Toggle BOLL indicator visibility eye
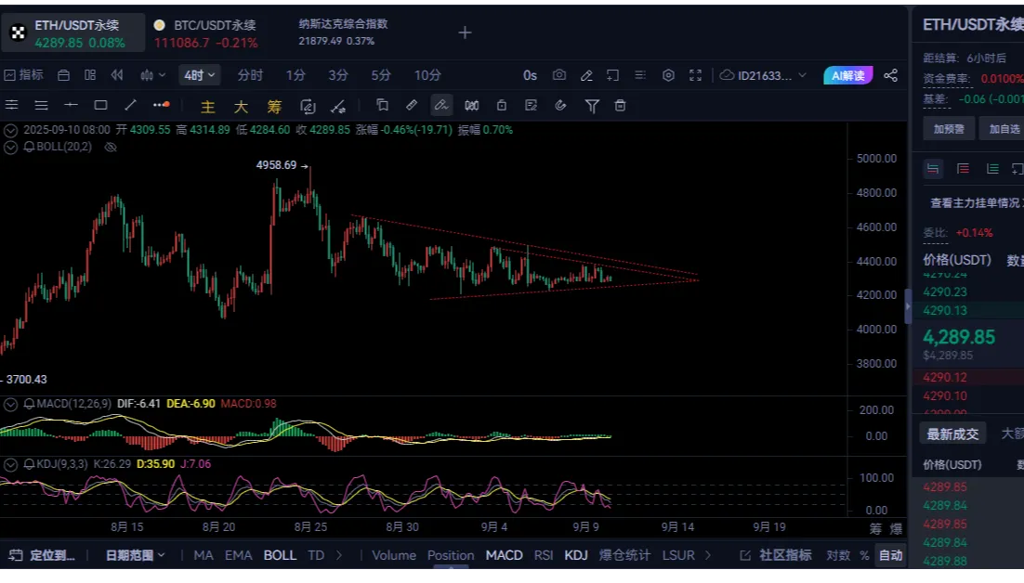The width and height of the screenshot is (1024, 583). pos(111,147)
